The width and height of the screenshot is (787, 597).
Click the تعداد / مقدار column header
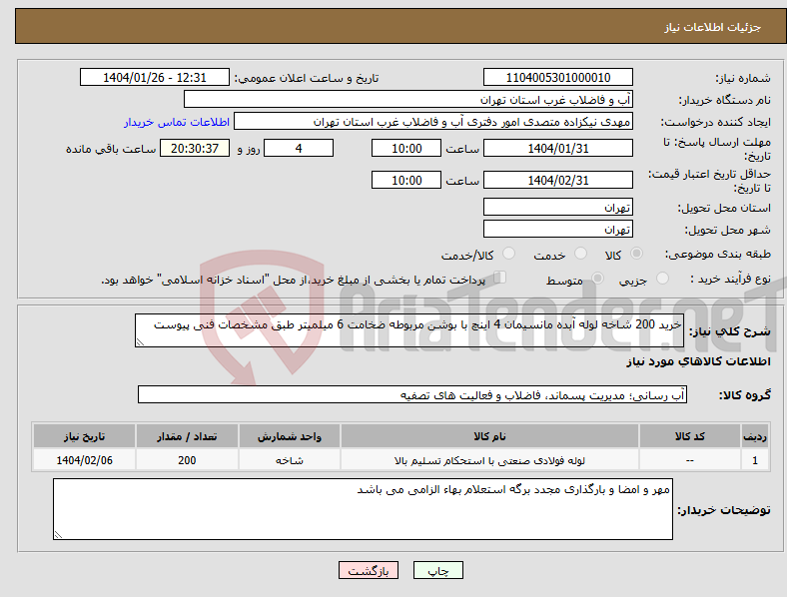coord(187,436)
